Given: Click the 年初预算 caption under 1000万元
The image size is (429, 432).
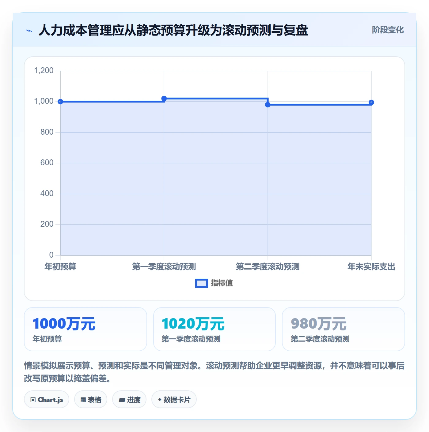Looking at the screenshot, I should coord(47,339).
